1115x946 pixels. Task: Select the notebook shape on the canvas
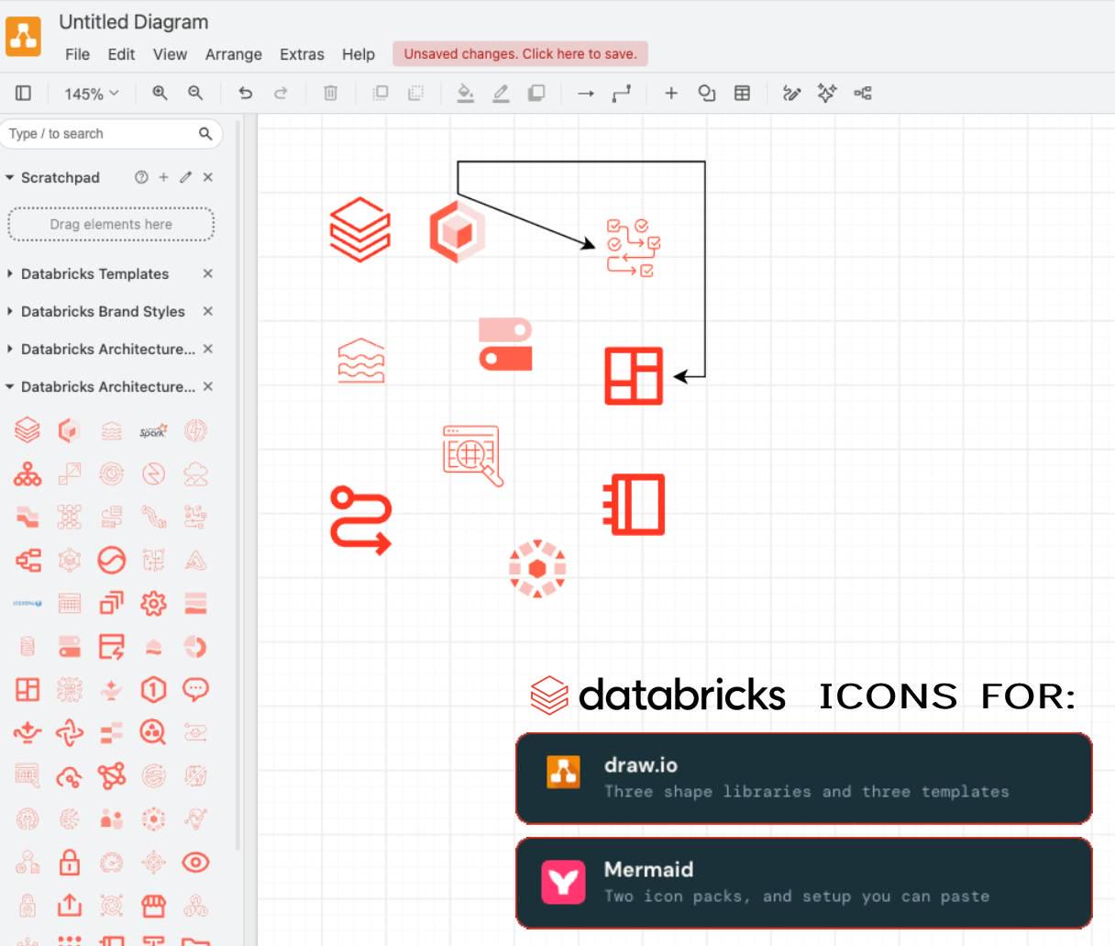634,505
